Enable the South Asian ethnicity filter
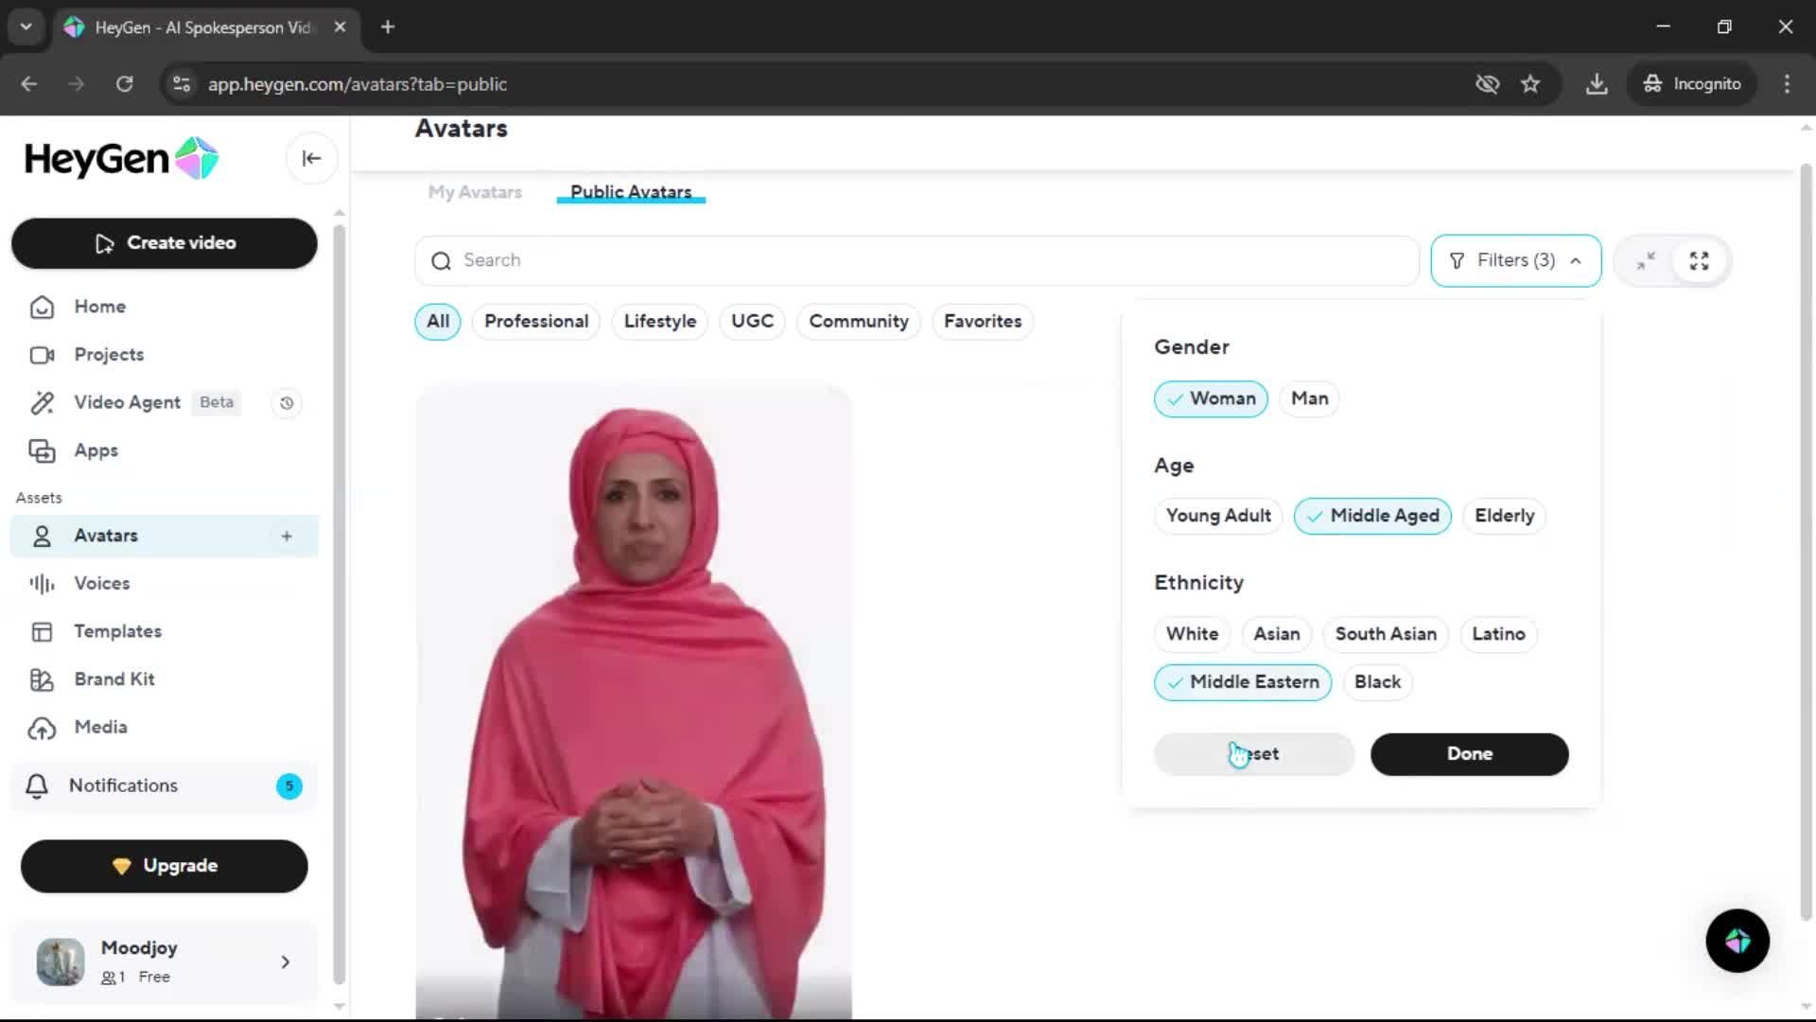Image resolution: width=1816 pixels, height=1022 pixels. pyautogui.click(x=1385, y=634)
